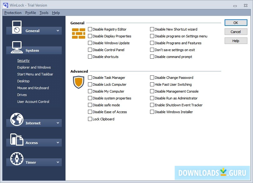Toggle the Lock Clipboard setting
The height and width of the screenshot is (183, 253).
(x=90, y=119)
